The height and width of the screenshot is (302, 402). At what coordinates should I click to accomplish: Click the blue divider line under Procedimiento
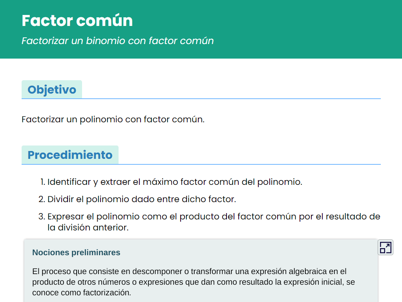click(201, 164)
